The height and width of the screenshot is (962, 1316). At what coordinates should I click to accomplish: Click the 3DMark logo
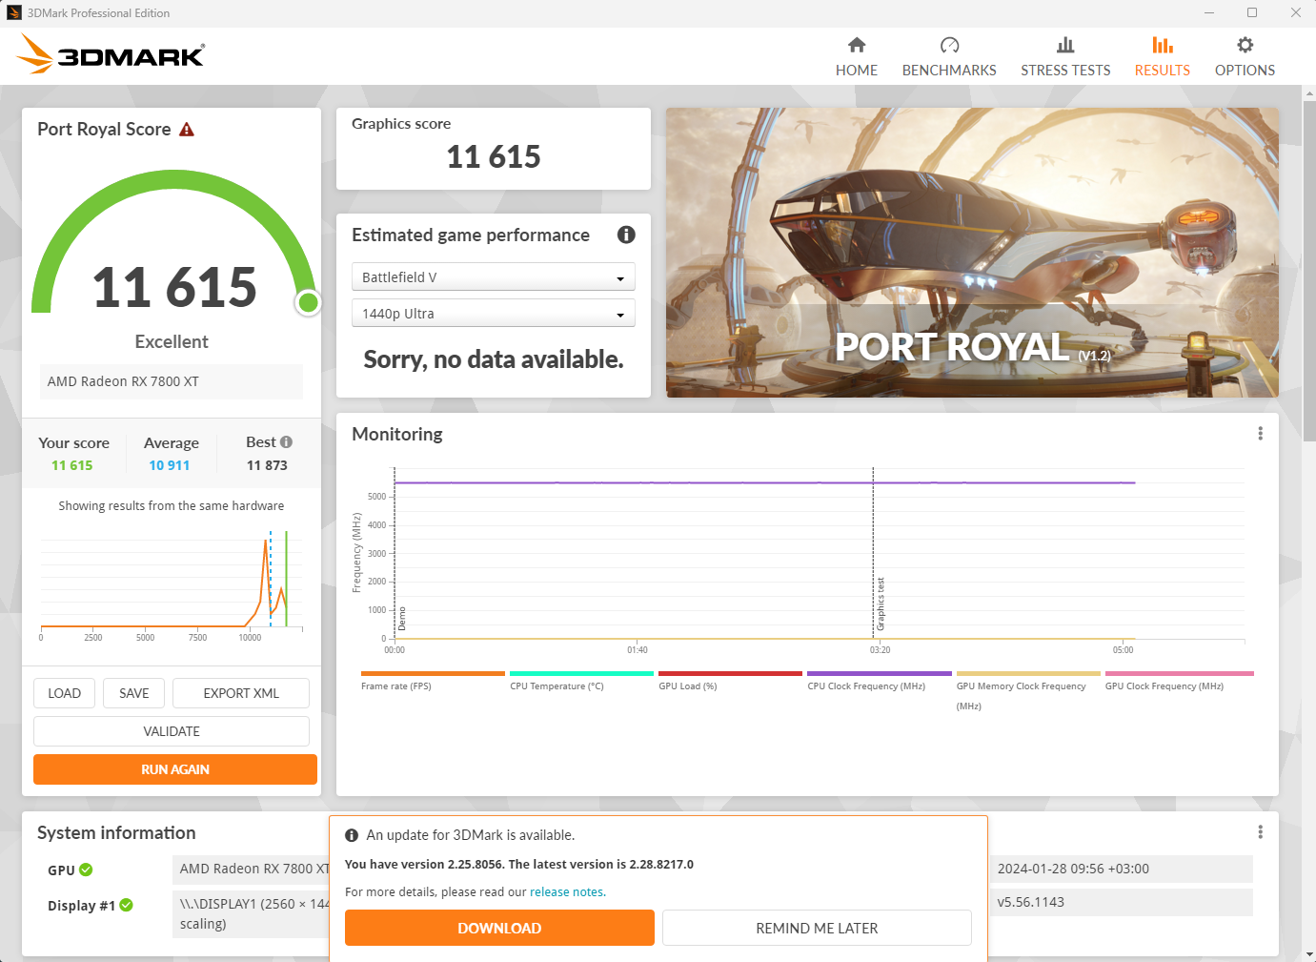[111, 54]
